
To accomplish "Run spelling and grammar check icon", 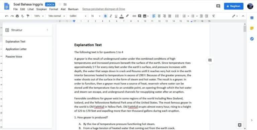I will click(x=23, y=16).
